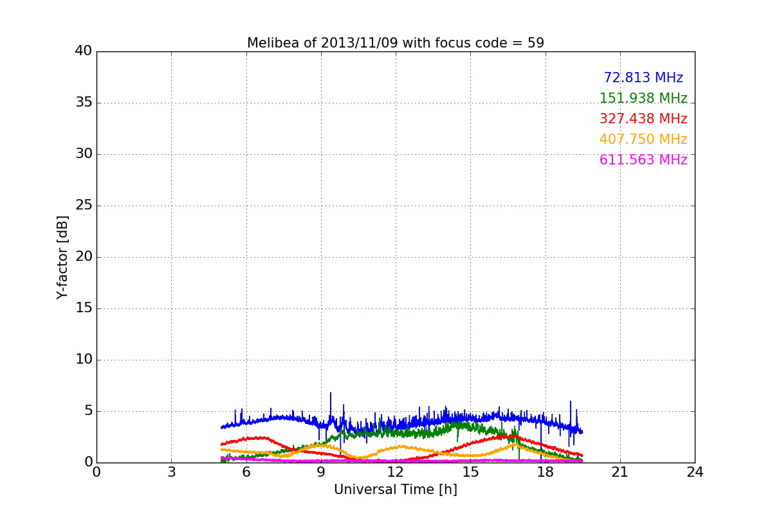Viewport: 772px width, 514px height.
Task: Click x-axis tick label 12
Action: (x=396, y=472)
